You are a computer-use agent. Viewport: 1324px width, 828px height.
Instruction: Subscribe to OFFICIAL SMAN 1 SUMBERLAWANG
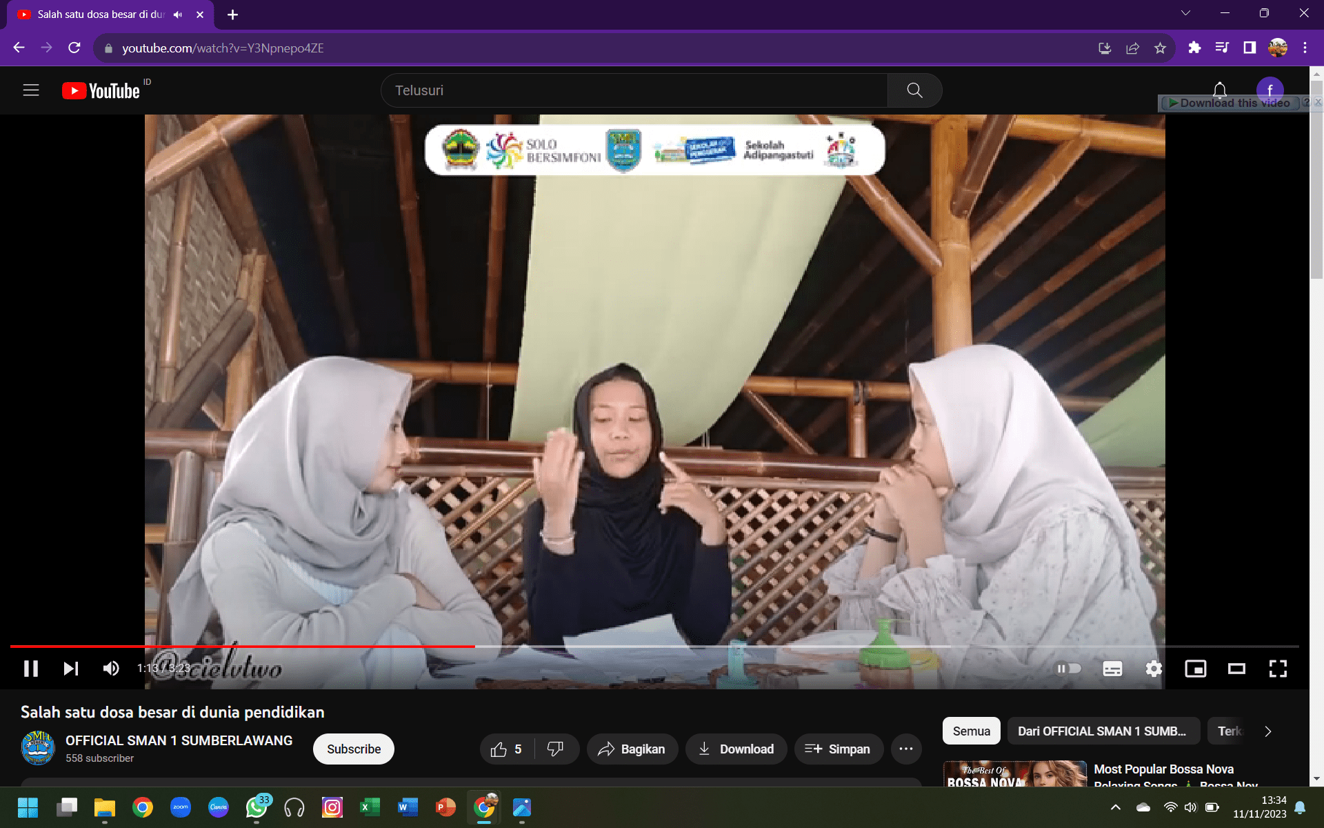(353, 749)
